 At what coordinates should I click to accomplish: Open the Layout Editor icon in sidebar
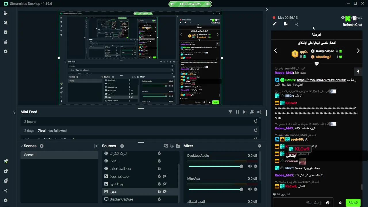5,42
